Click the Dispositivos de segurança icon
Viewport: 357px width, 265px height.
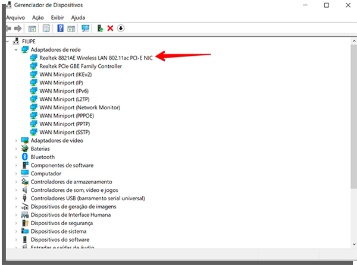pyautogui.click(x=25, y=223)
